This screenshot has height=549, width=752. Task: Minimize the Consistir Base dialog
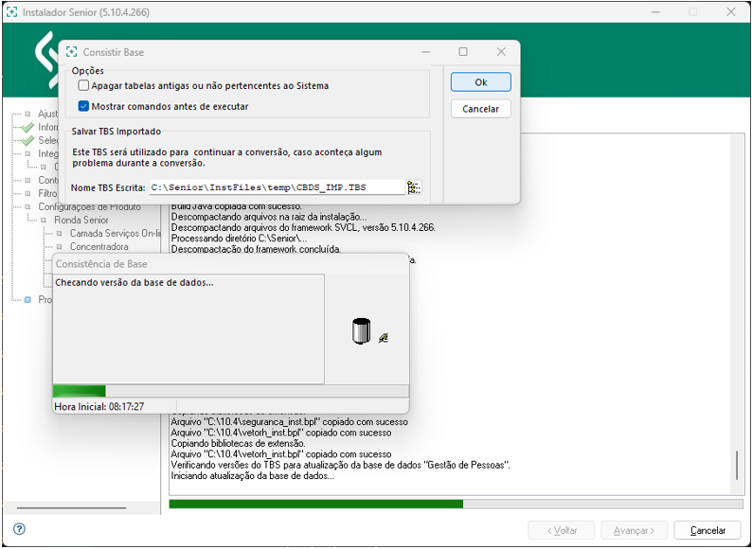click(425, 51)
